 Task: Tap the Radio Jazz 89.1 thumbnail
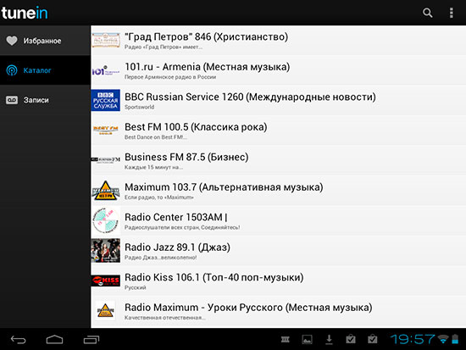[106, 250]
